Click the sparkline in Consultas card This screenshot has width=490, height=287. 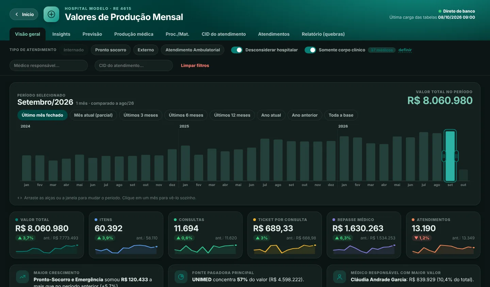[x=205, y=249]
